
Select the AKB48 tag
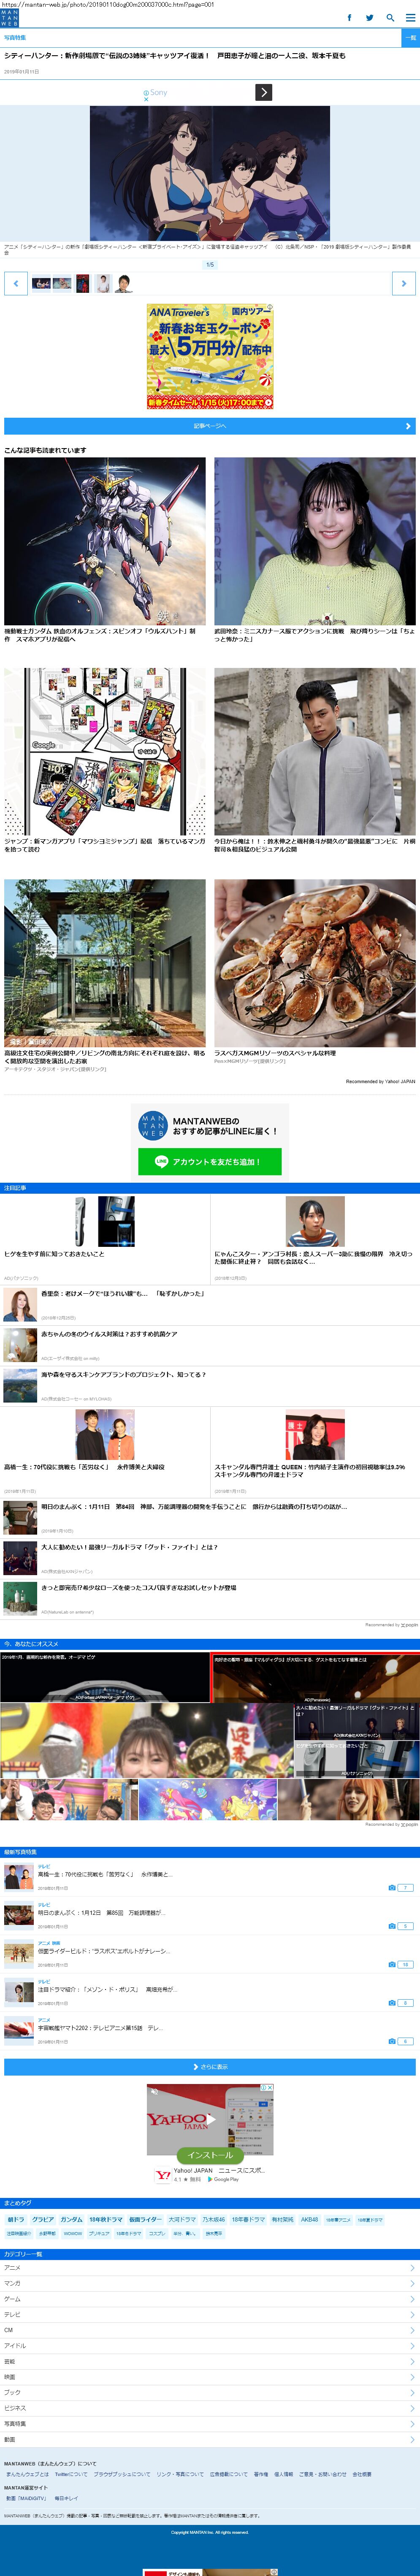coord(310,2219)
